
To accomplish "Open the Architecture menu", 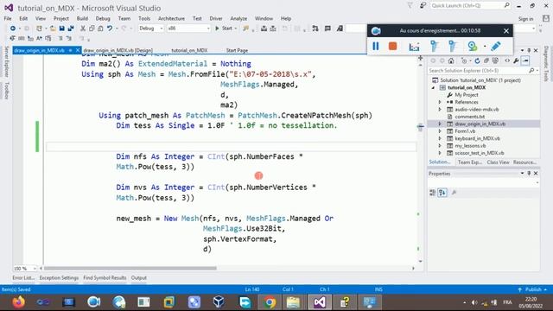I will [x=171, y=18].
